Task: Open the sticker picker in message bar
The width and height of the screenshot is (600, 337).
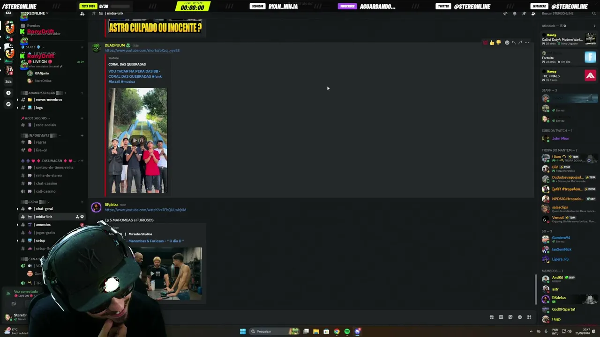Action: (510, 317)
